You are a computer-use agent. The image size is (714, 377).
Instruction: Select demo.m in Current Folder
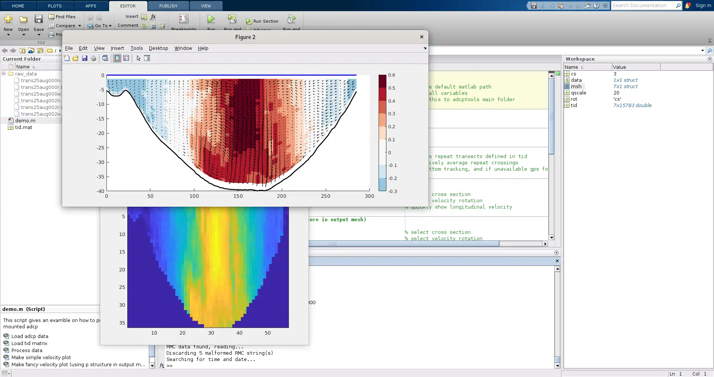[x=25, y=120]
